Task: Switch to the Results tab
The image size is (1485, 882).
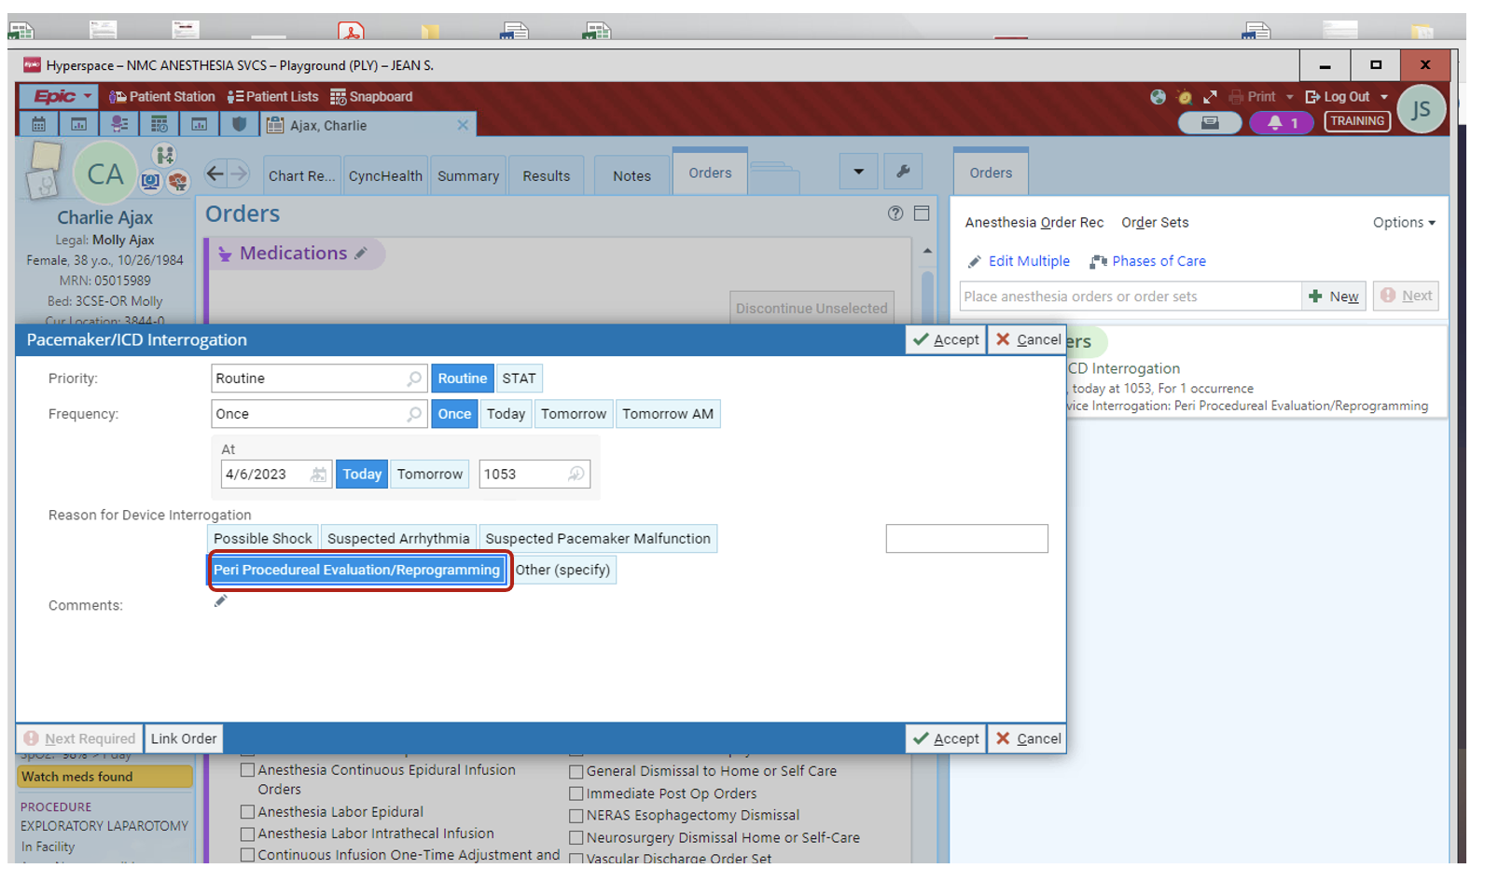Action: click(x=546, y=176)
